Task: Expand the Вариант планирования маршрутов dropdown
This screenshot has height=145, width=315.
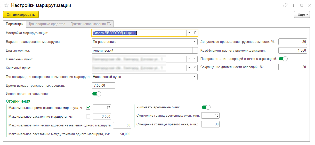Action: (195, 42)
